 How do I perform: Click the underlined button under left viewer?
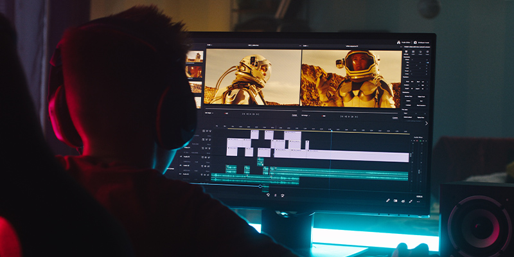[295, 115]
